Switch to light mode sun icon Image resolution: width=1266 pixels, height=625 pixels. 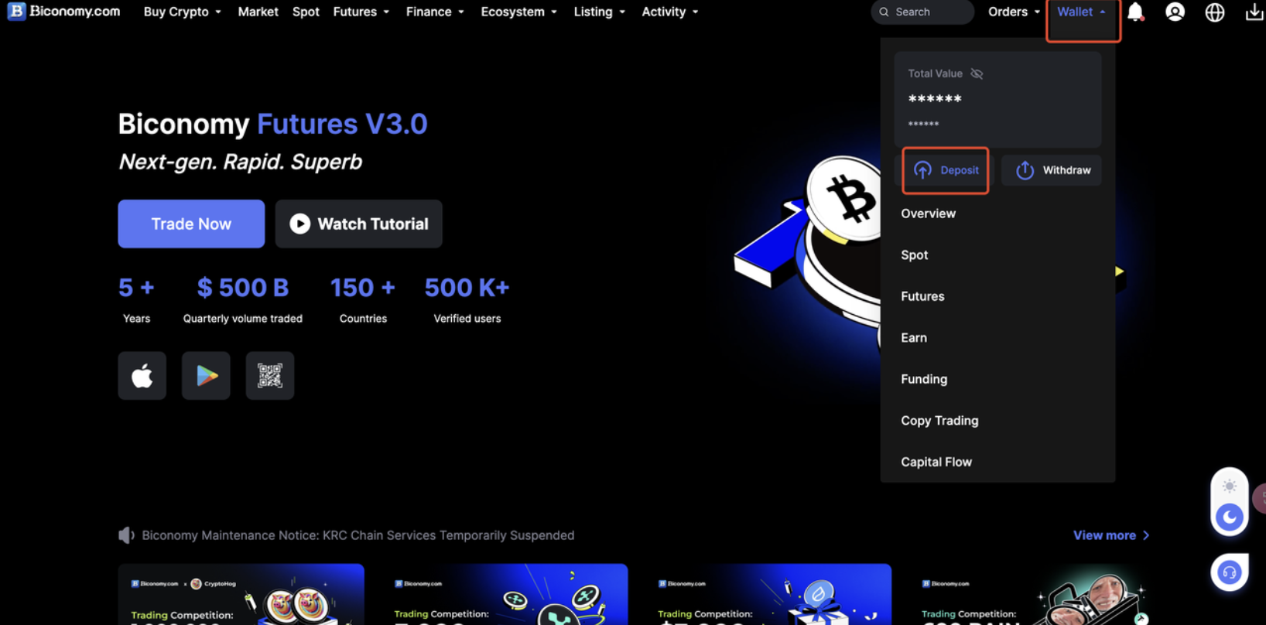[x=1229, y=487]
